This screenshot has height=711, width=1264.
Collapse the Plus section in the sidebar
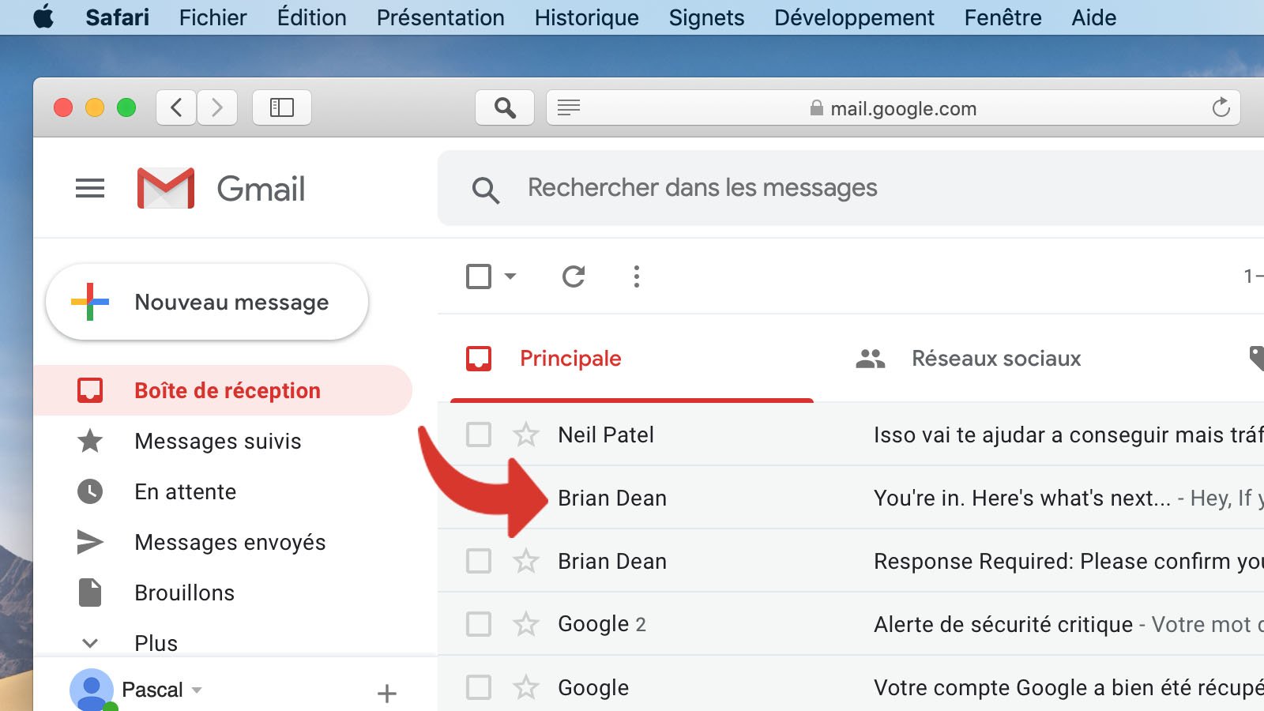90,643
